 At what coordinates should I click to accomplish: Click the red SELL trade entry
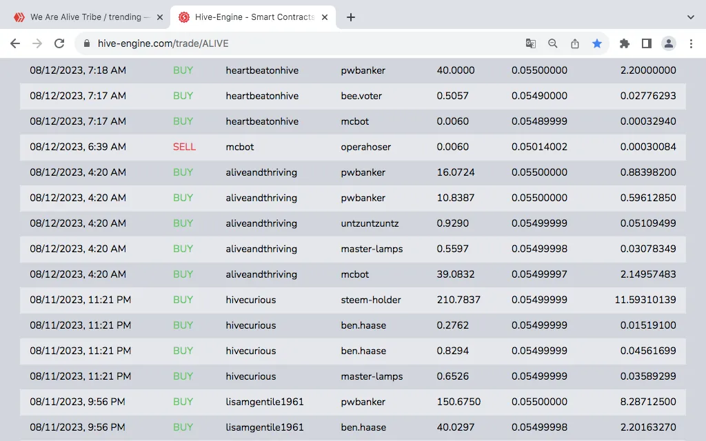point(184,147)
